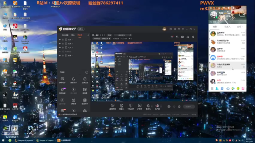
Task: Click the start streaming button
Action: tap(189, 106)
